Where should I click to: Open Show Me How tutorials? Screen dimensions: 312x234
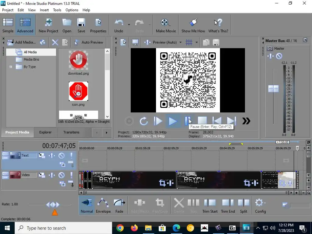pyautogui.click(x=193, y=25)
